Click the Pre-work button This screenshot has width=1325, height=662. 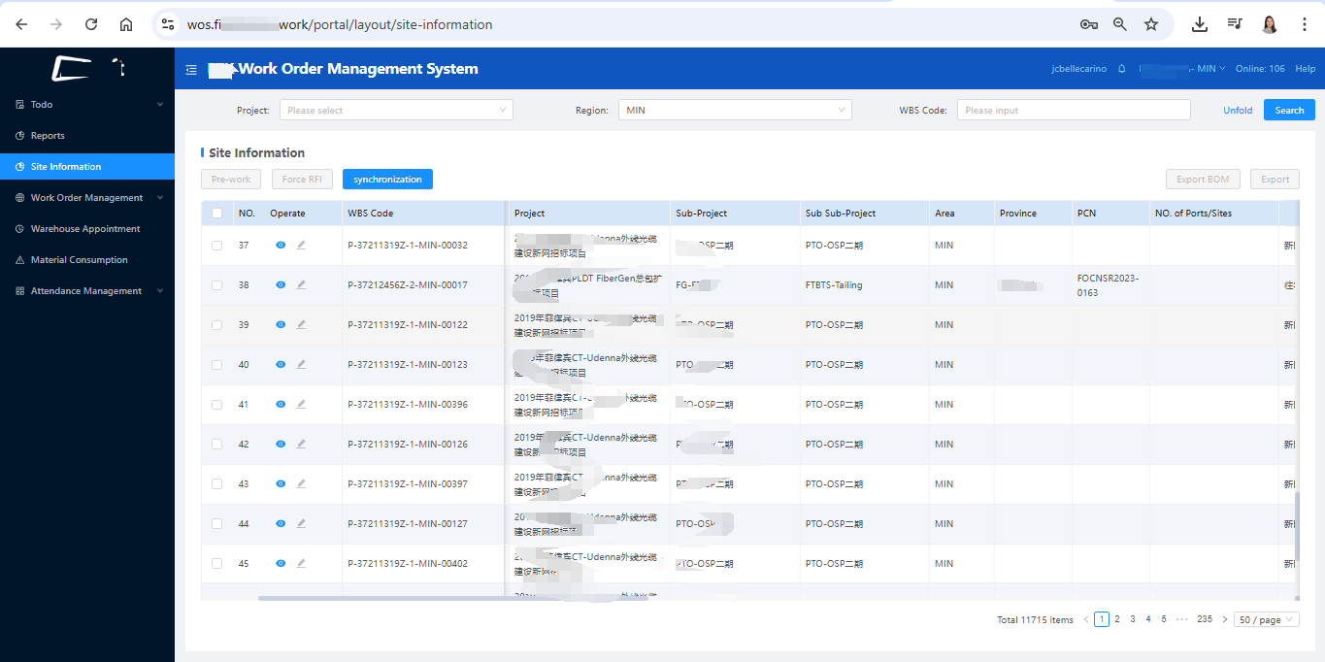[x=231, y=180]
